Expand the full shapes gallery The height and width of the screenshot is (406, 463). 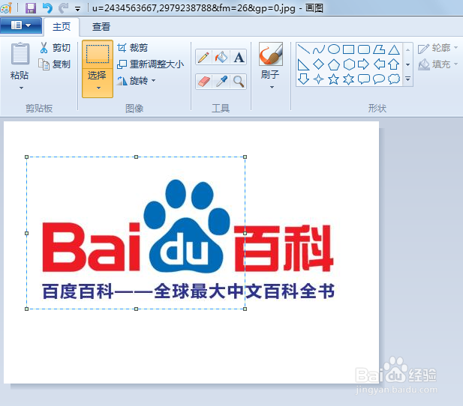pos(407,79)
